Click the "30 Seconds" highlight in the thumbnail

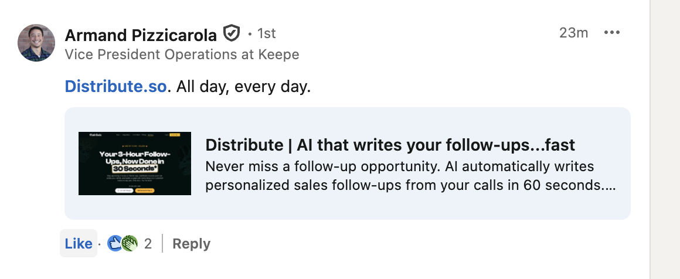coord(134,167)
